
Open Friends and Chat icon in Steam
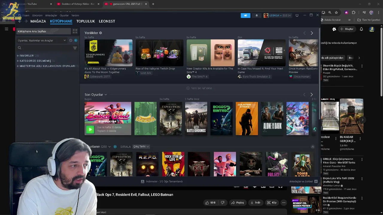coord(316,181)
